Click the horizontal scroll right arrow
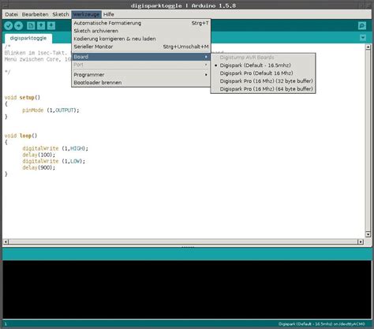This screenshot has width=374, height=329. click(x=361, y=241)
